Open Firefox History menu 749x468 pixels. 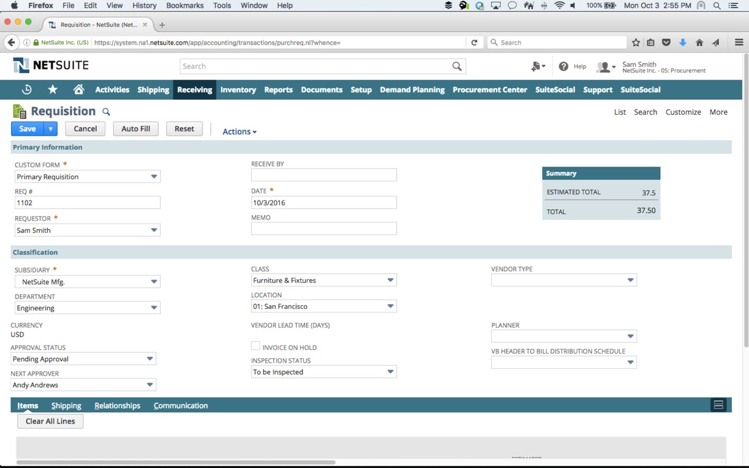click(x=144, y=5)
